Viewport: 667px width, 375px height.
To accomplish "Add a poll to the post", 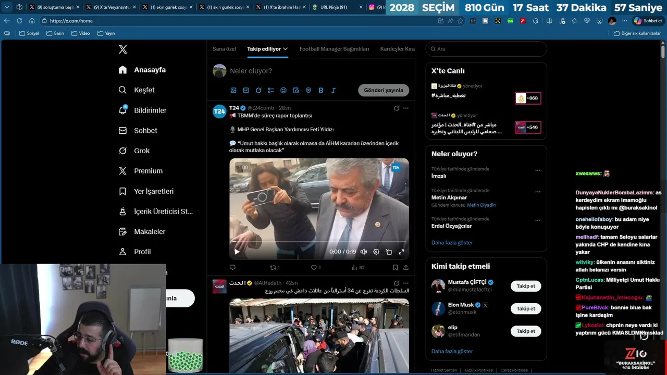I will click(x=271, y=91).
